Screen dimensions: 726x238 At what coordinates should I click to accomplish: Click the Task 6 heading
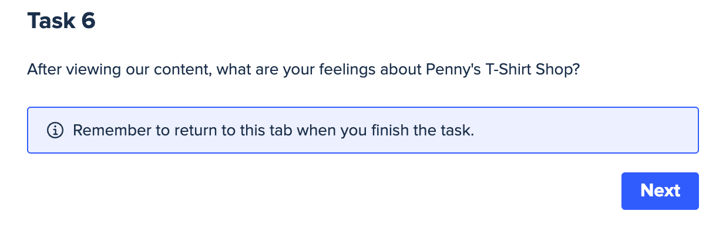click(62, 21)
